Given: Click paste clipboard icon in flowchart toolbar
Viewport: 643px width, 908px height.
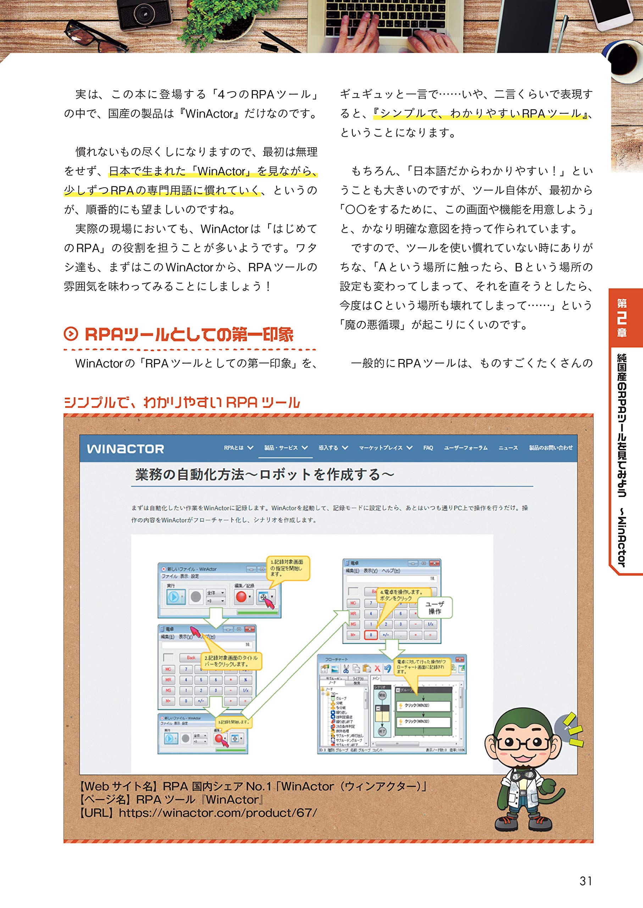Looking at the screenshot, I should pyautogui.click(x=367, y=669).
